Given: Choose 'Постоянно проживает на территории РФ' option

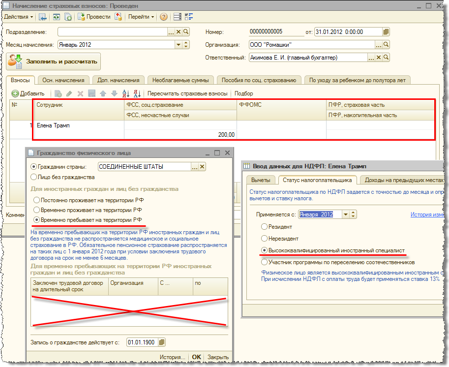Looking at the screenshot, I should [36, 200].
